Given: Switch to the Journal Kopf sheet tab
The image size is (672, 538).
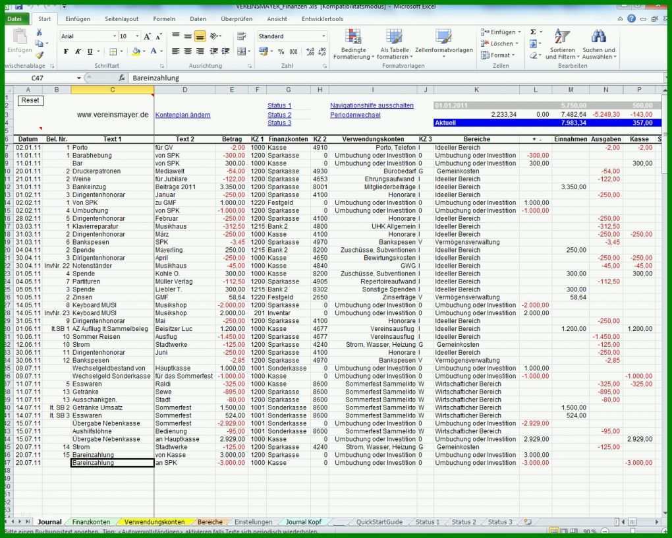Looking at the screenshot, I should click(x=304, y=522).
